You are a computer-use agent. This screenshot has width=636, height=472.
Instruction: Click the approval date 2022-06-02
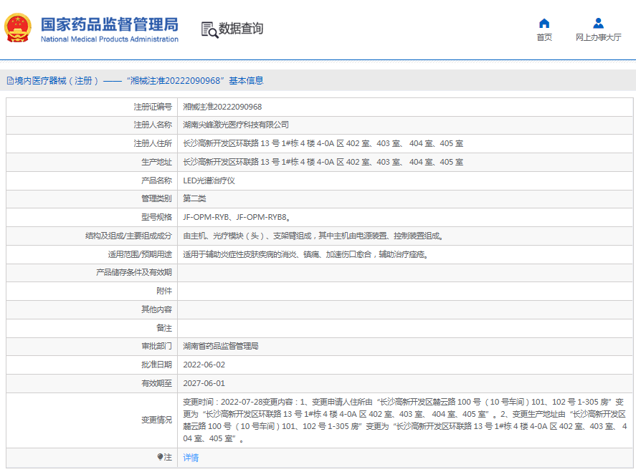click(204, 365)
